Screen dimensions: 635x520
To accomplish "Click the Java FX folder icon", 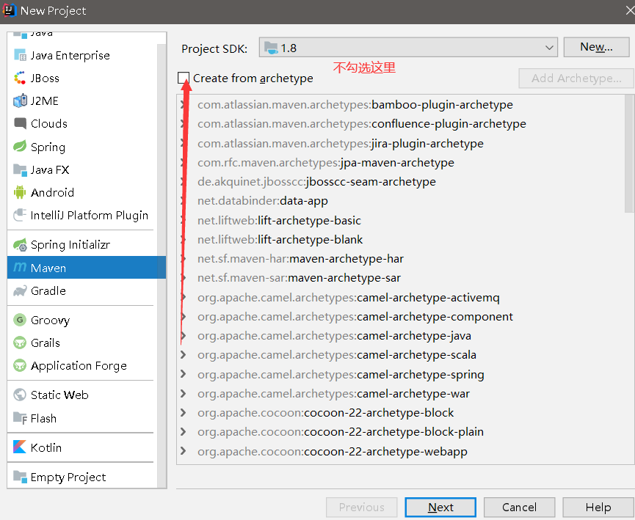I will click(20, 169).
